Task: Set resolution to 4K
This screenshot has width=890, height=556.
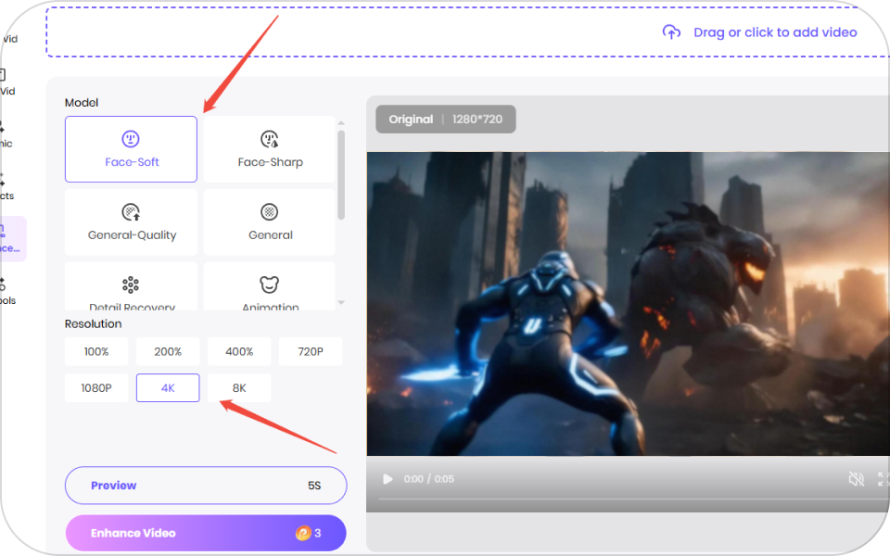Action: tap(168, 388)
